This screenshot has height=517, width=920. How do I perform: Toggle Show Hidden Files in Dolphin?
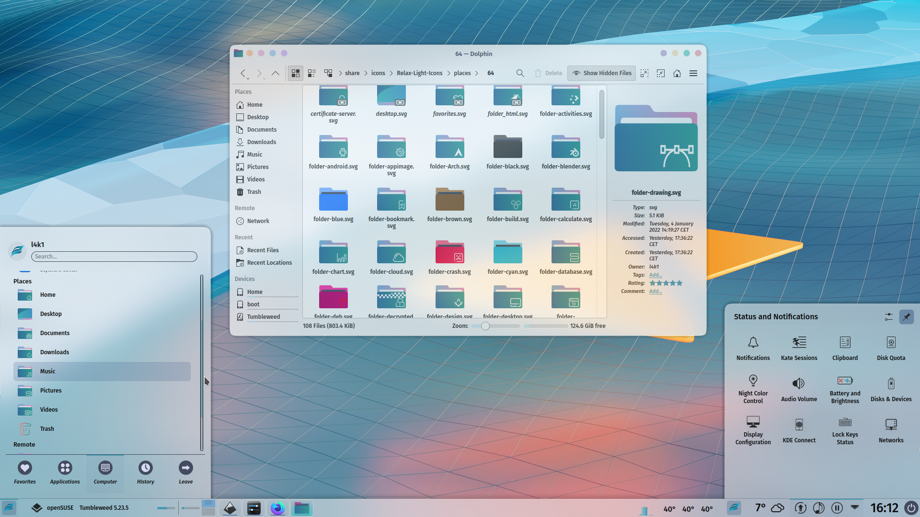tap(601, 73)
